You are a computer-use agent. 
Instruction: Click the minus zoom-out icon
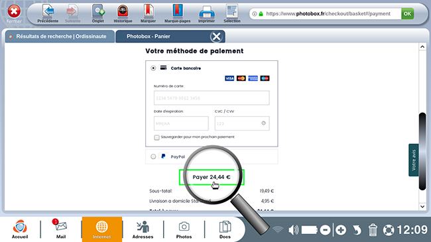click(325, 230)
